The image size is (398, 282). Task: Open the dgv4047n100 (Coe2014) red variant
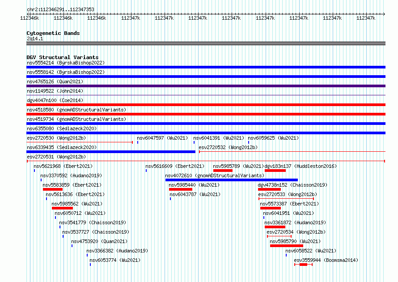206,105
